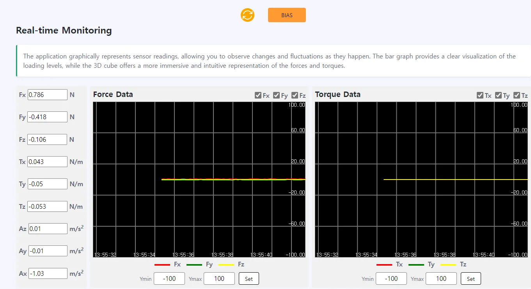Click the orange refresh icon
Viewport: 531px width, 289px height.
point(247,15)
